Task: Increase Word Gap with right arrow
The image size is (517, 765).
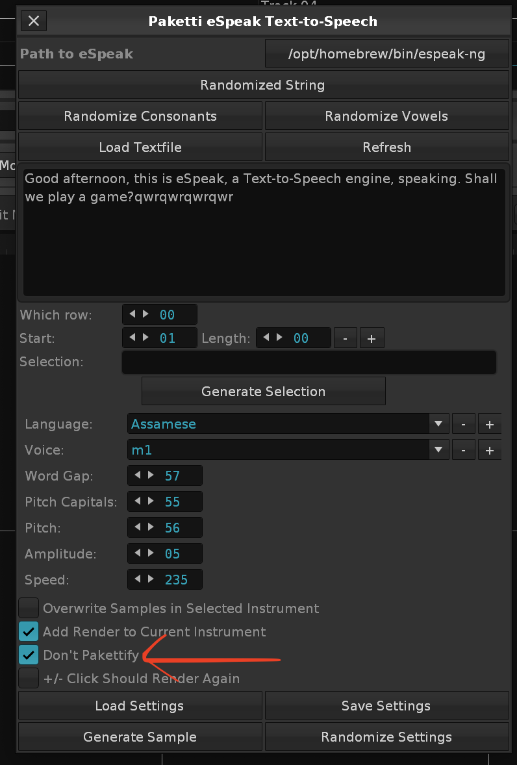Action: coord(151,475)
